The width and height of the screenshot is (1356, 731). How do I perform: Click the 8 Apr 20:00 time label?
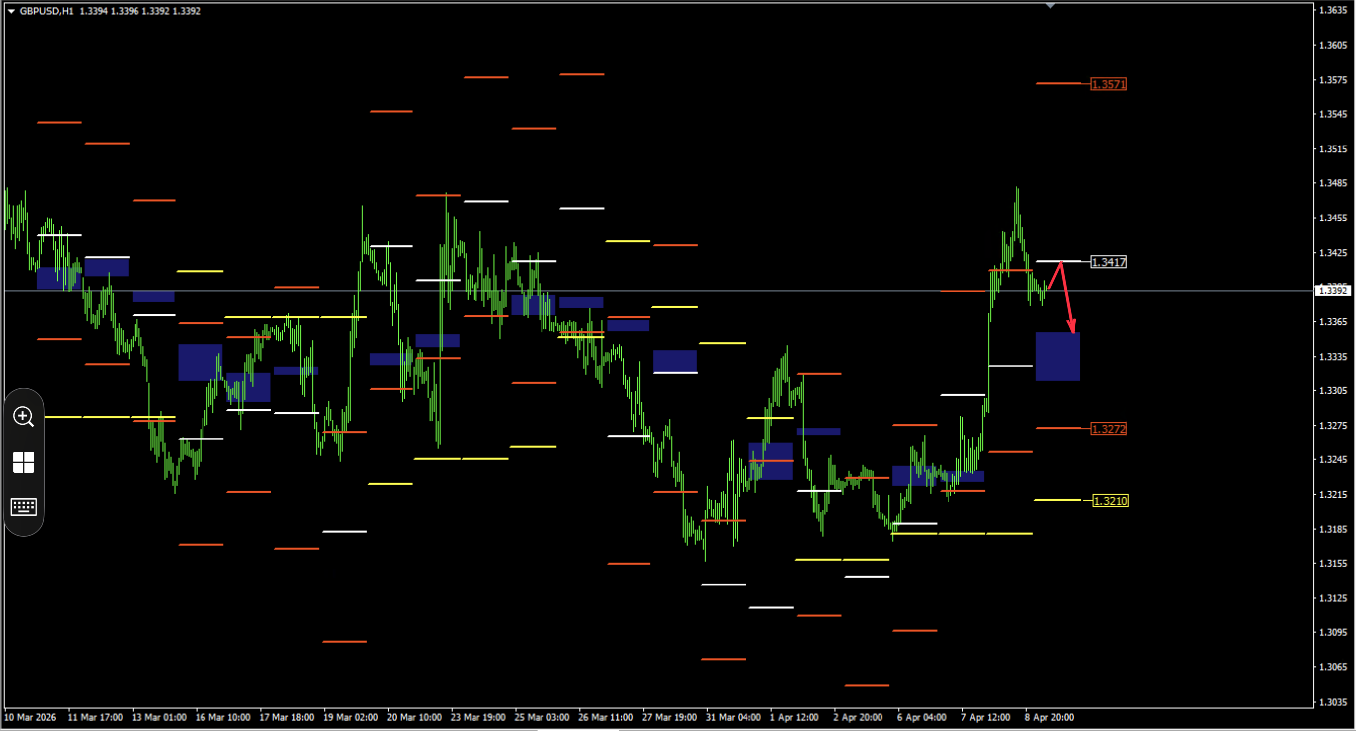(1049, 717)
